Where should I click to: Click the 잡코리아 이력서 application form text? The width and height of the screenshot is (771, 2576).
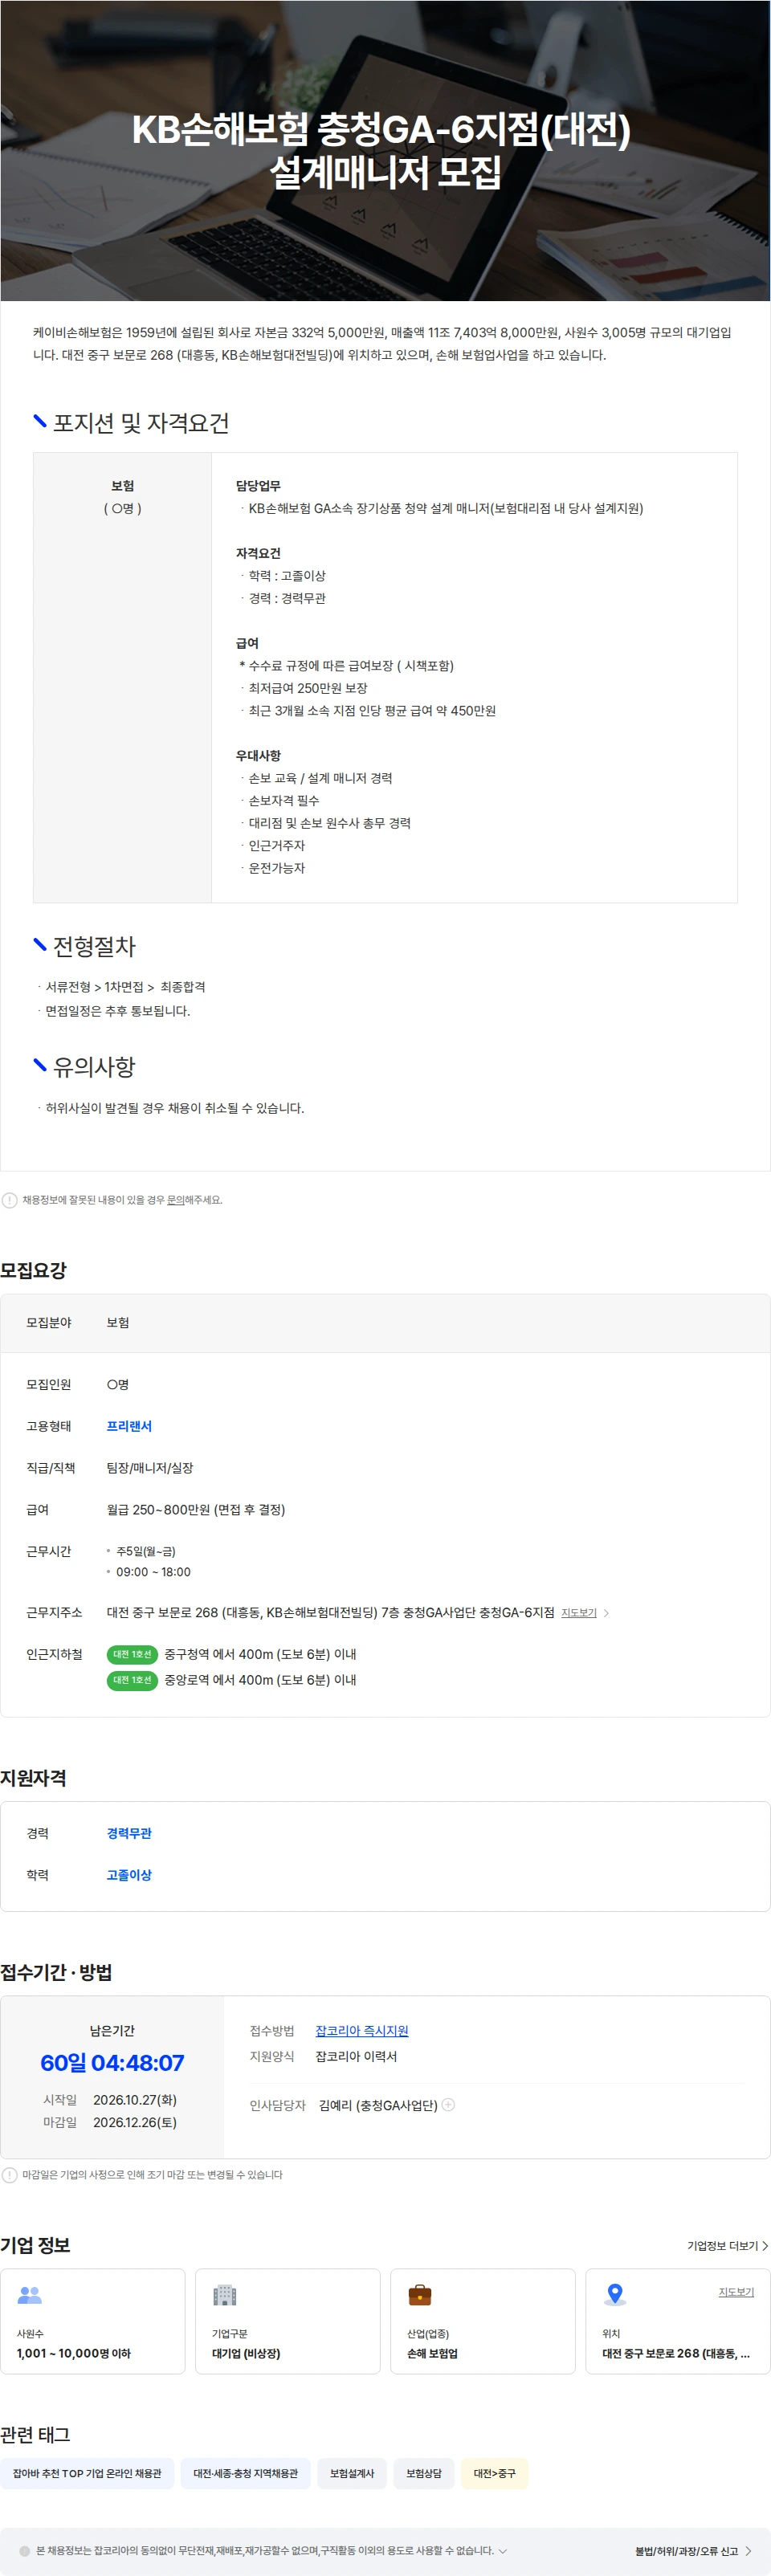[356, 2056]
